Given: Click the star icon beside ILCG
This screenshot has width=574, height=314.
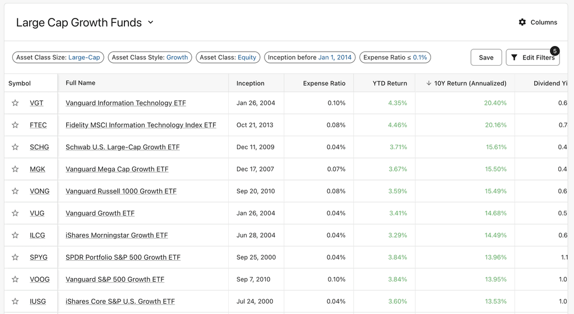Looking at the screenshot, I should 15,235.
